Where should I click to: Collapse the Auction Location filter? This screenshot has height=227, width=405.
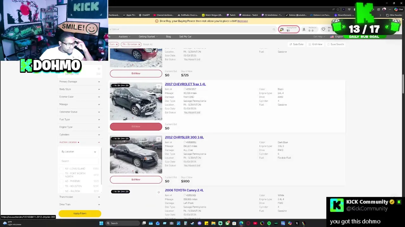coord(80,142)
